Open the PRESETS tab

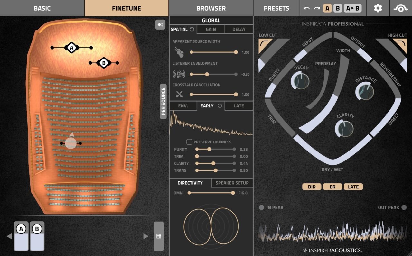click(x=276, y=8)
